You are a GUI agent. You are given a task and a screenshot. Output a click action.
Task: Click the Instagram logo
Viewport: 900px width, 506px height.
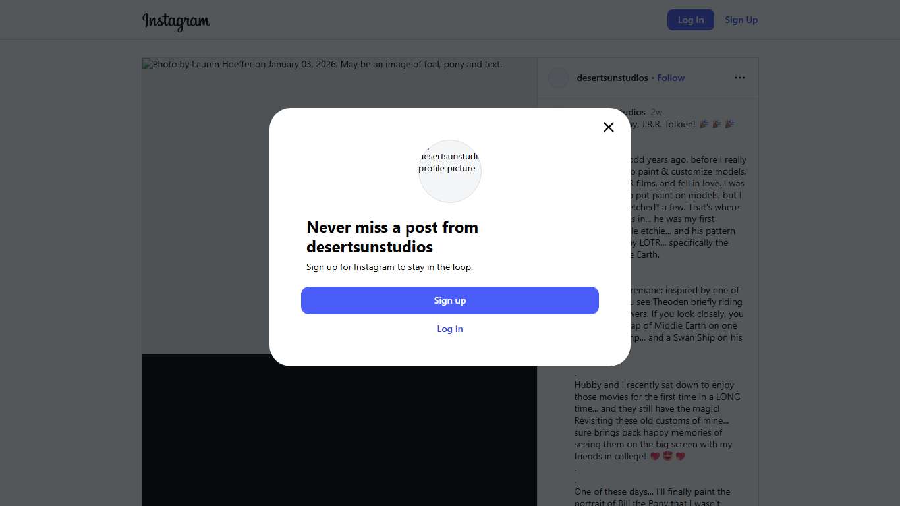coord(176,20)
